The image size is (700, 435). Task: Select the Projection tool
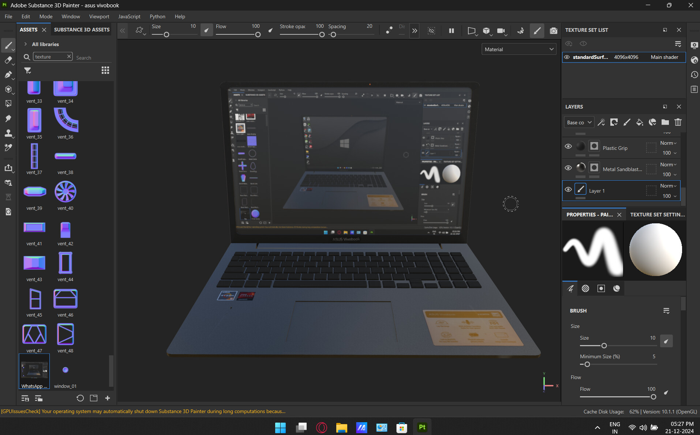click(8, 75)
